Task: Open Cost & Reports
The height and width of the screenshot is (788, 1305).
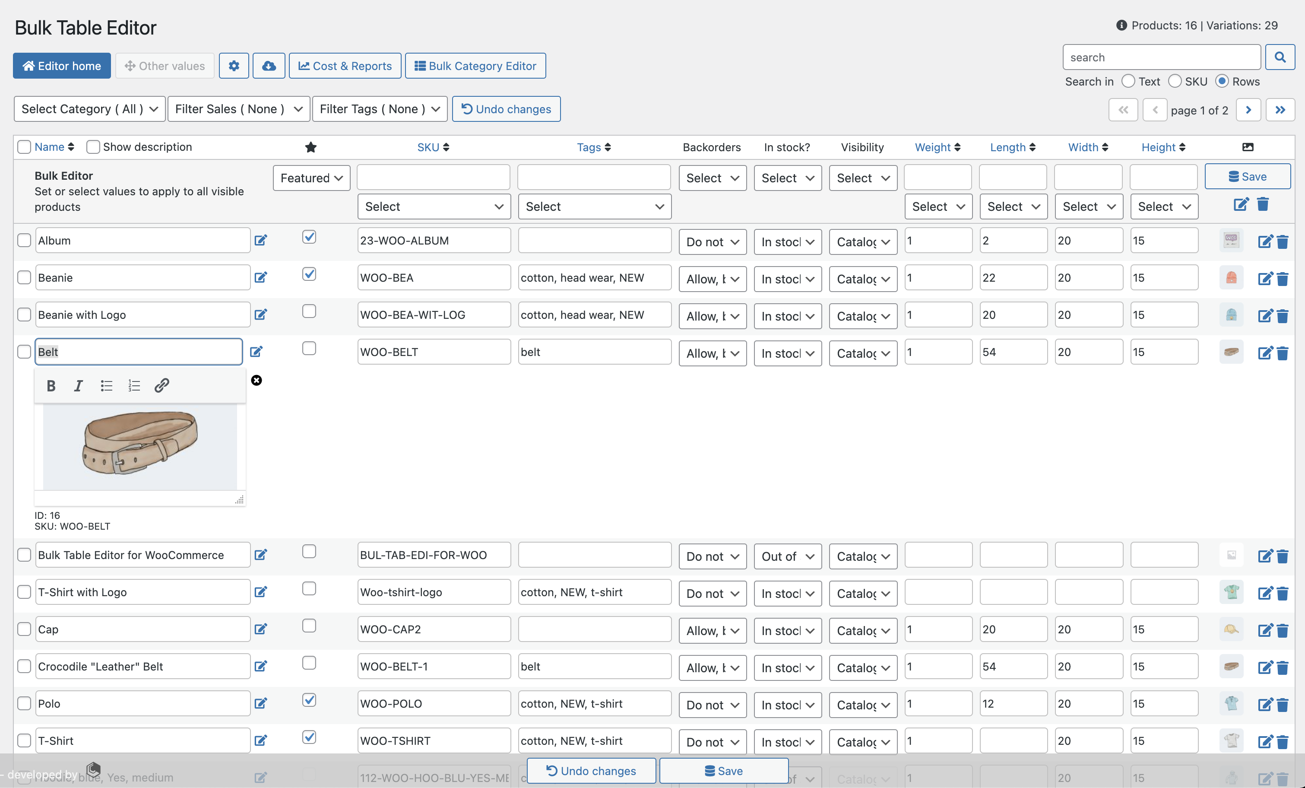Action: 345,66
